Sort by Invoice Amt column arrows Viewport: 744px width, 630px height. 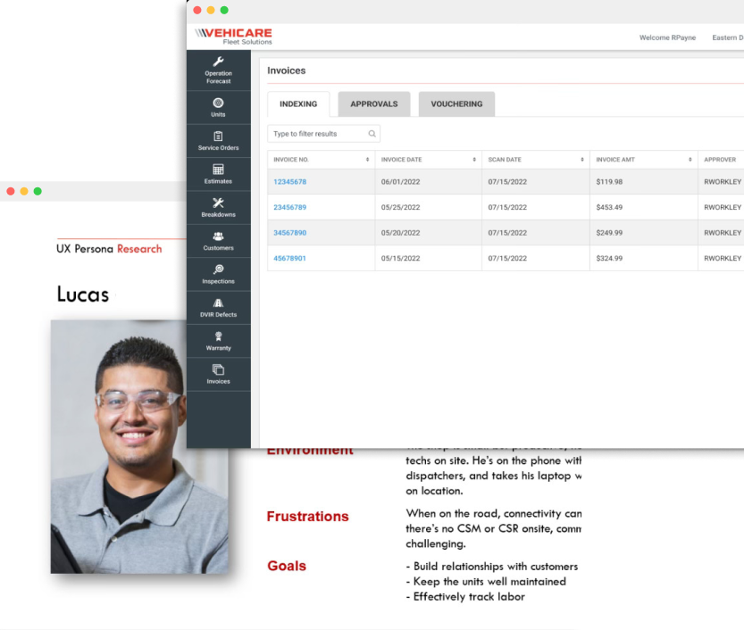coord(690,160)
